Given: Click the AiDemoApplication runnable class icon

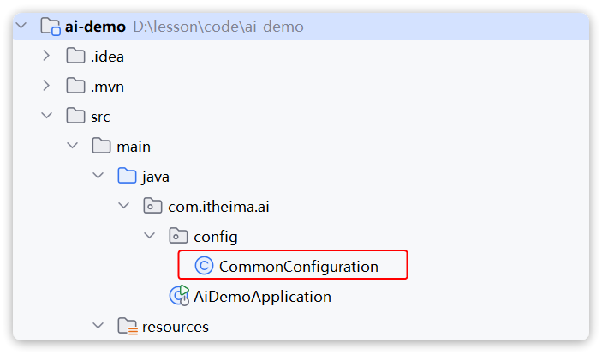Looking at the screenshot, I should coord(179,296).
